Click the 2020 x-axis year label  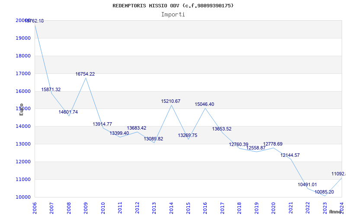click(x=274, y=208)
